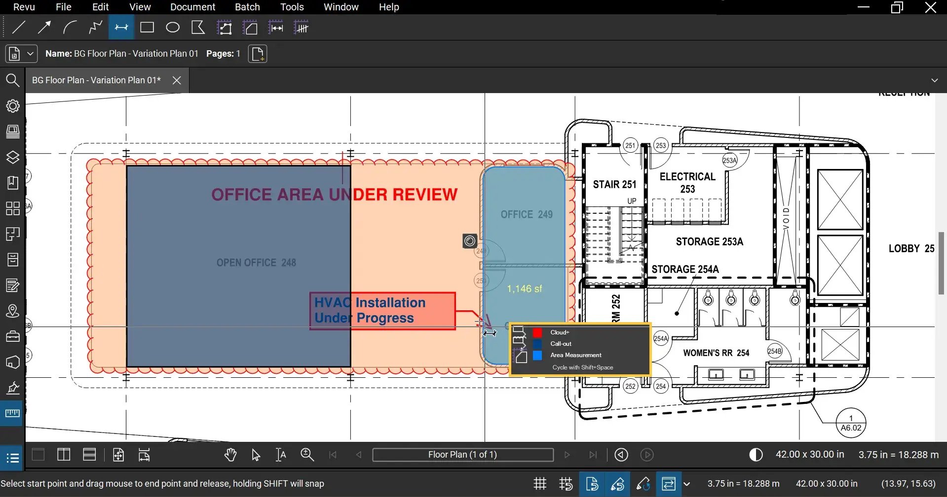Select the Polyline markup tool

click(x=96, y=28)
